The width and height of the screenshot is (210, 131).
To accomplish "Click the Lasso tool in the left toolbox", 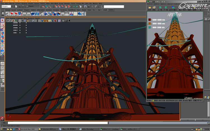I will (x=2, y=25).
